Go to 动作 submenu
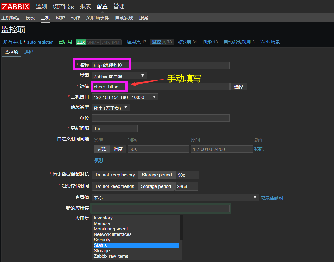The height and width of the screenshot is (262, 334). point(76,18)
